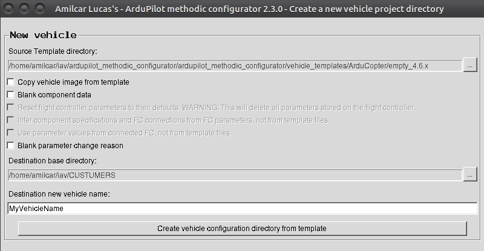Click the Source Template directory label
Viewport: 484px width, 251px height.
pos(53,51)
